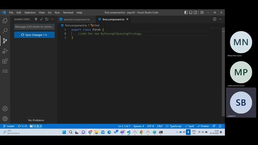Select the first.component.ts tab
The width and height of the screenshot is (258, 145).
pos(113,19)
